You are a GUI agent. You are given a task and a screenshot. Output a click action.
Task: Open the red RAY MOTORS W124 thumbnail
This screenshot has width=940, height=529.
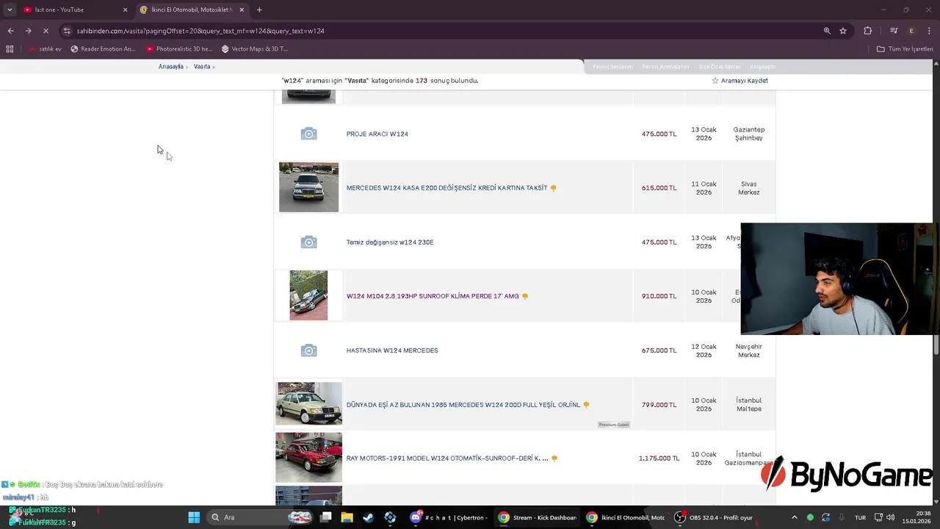click(x=308, y=457)
